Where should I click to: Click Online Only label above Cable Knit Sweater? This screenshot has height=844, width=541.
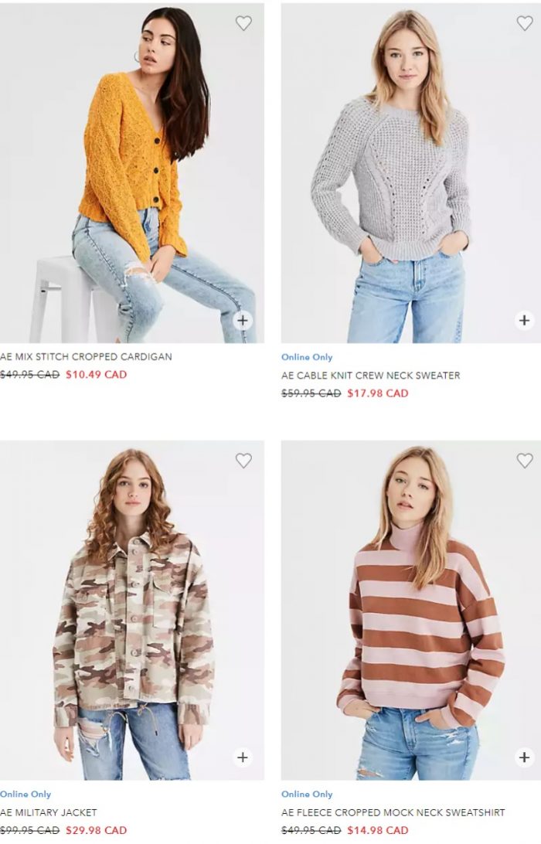(x=307, y=357)
